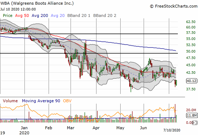Image resolution: width=198 pixels, height=135 pixels.
Task: Click the 40.12 current price box
Action: (x=192, y=81)
